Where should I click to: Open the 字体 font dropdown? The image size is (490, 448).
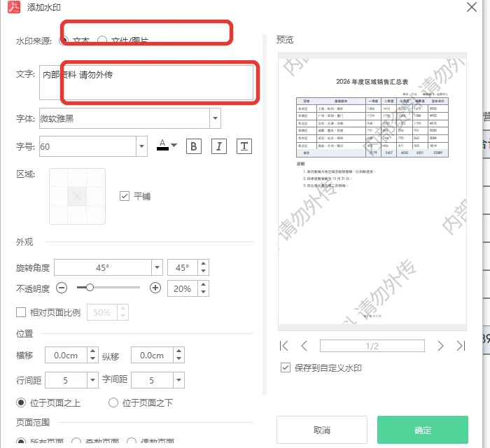pos(215,118)
